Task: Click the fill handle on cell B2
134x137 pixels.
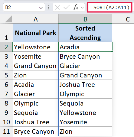Action: 112,52
